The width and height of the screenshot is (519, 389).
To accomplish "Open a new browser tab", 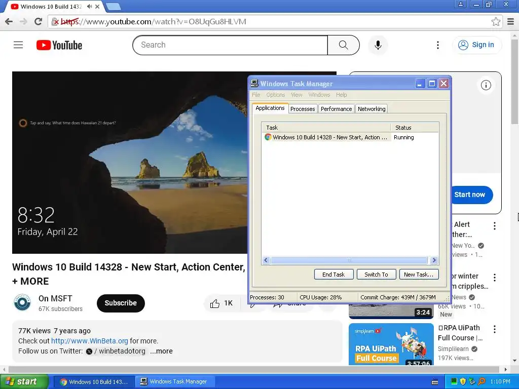I will [x=114, y=6].
